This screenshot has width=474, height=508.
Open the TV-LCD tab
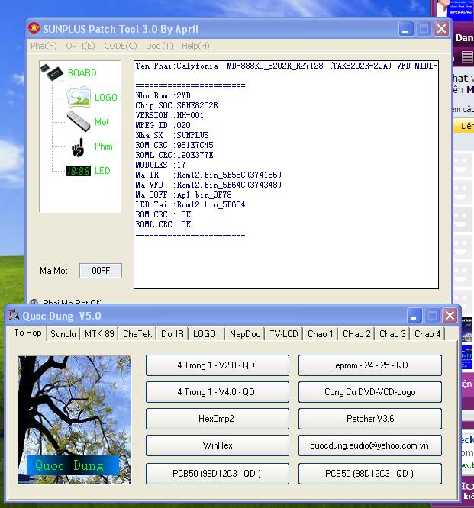click(x=283, y=333)
